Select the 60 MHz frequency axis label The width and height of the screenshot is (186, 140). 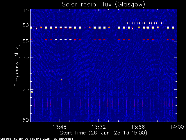coord(26,57)
